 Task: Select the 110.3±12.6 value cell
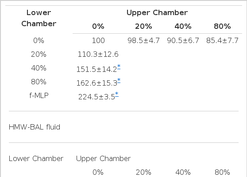(98, 54)
